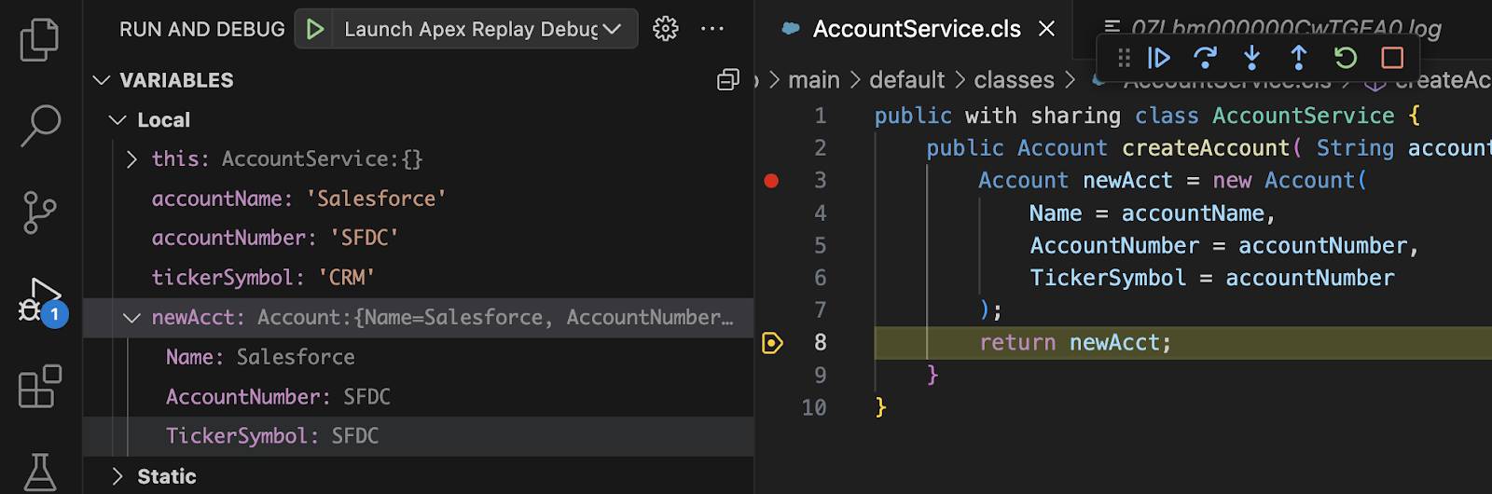Collapse the Local scope
1492x494 pixels.
pos(117,120)
